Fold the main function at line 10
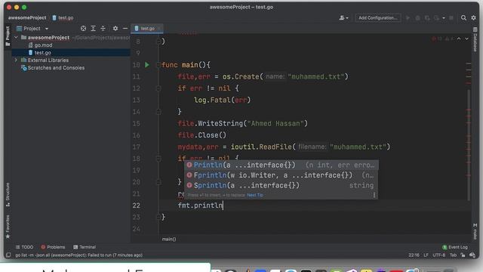Image resolution: width=483 pixels, height=272 pixels. 158,65
